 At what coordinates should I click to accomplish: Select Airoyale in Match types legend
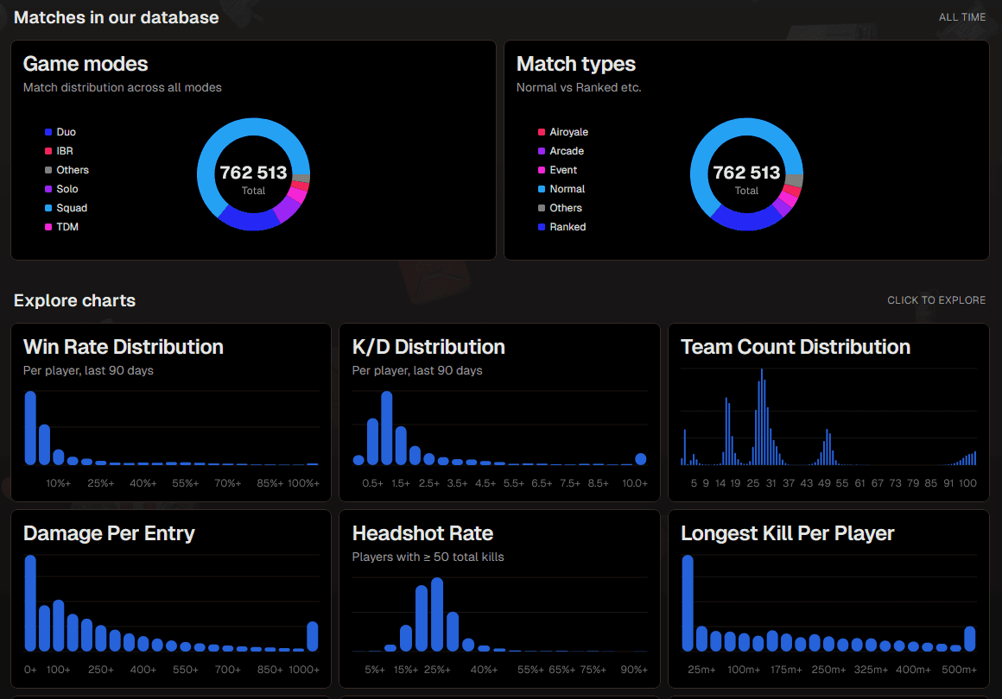tap(568, 132)
